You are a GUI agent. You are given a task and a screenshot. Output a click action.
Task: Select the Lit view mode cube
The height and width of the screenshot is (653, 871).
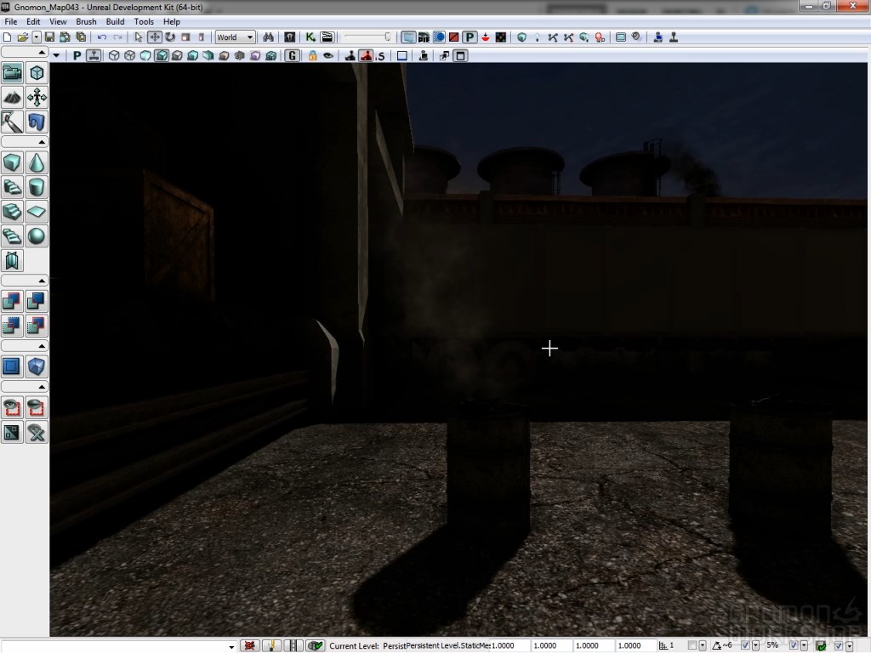click(162, 55)
